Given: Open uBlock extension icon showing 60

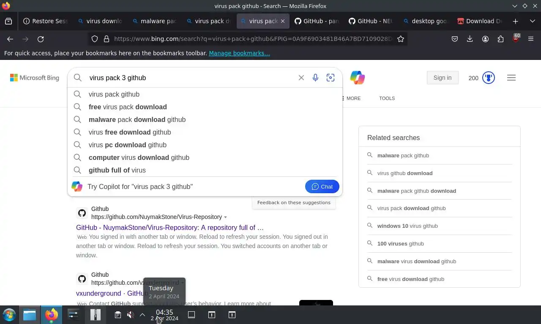Looking at the screenshot, I should (516, 38).
